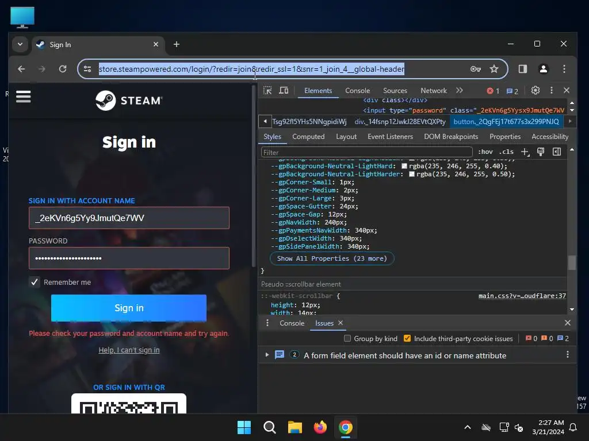This screenshot has width=589, height=441.
Task: Bookmark this page with the star
Action: (494, 69)
